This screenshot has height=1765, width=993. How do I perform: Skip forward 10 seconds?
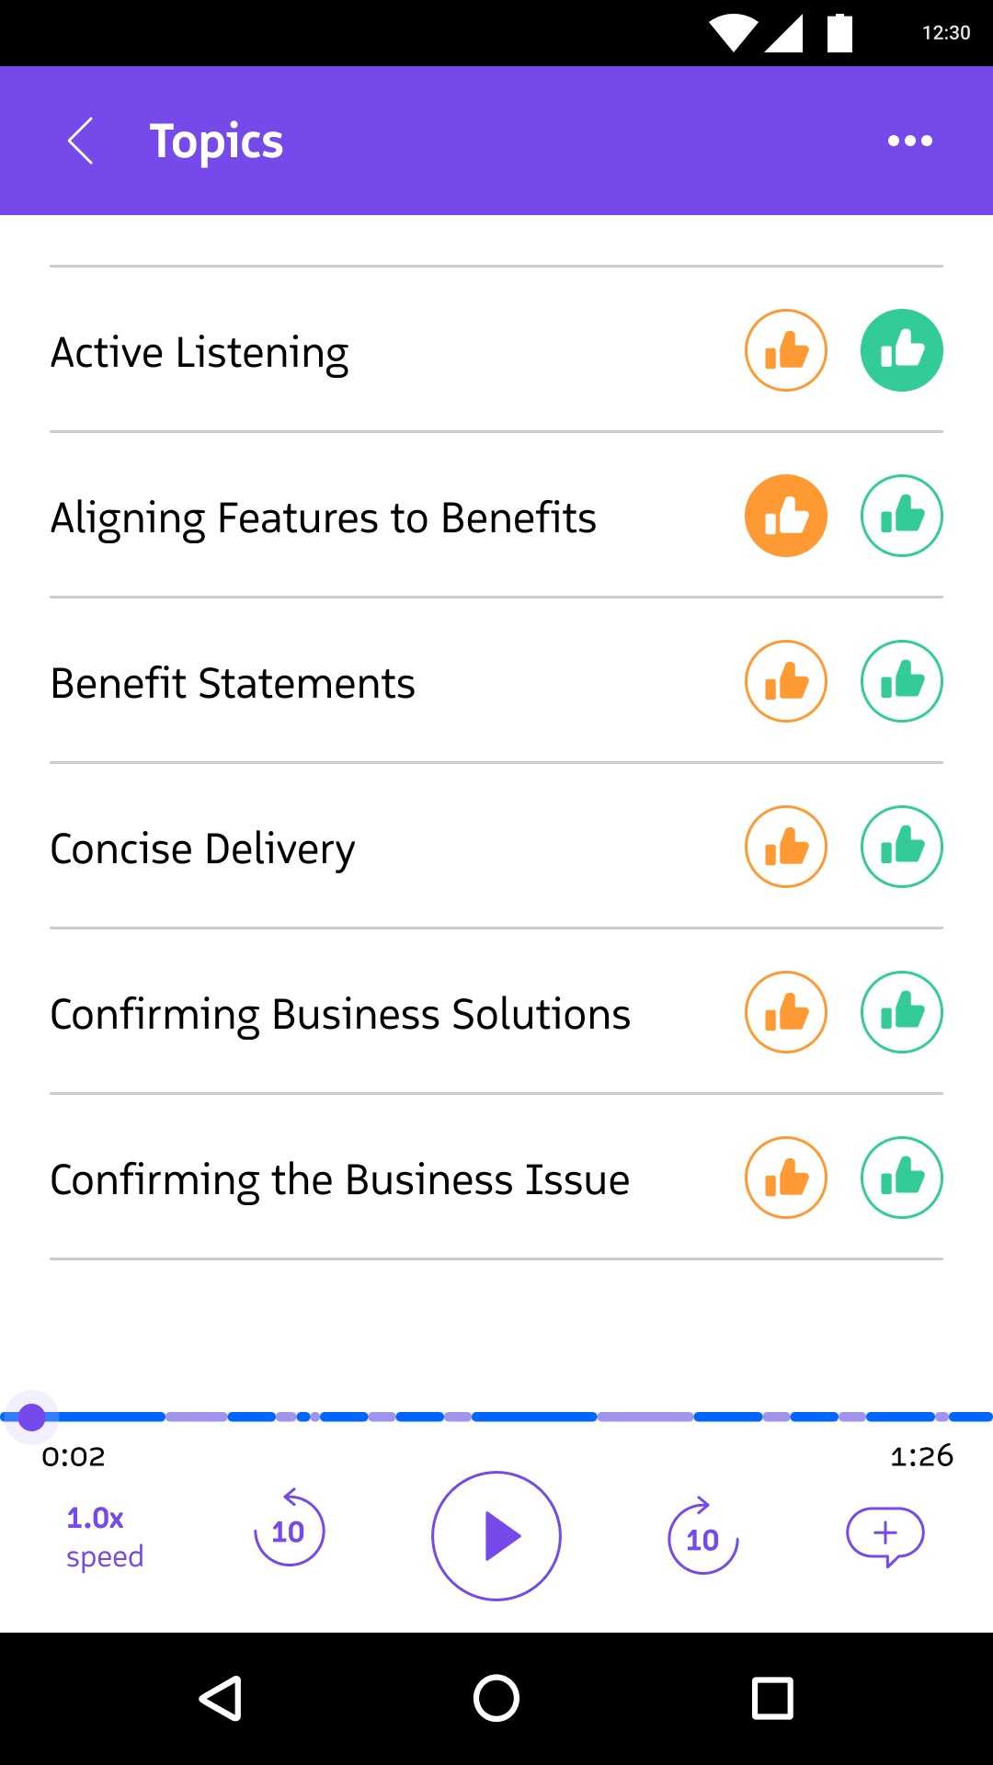[x=702, y=1537]
